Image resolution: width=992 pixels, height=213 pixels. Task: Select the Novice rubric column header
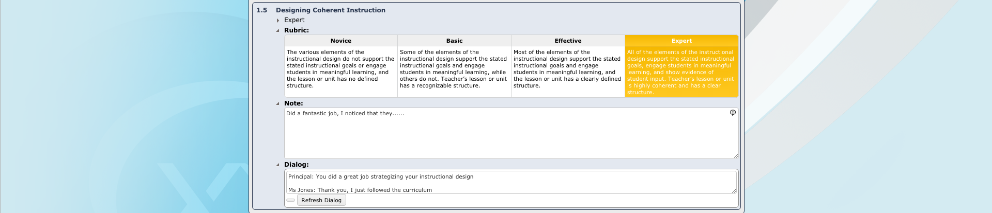(x=341, y=41)
